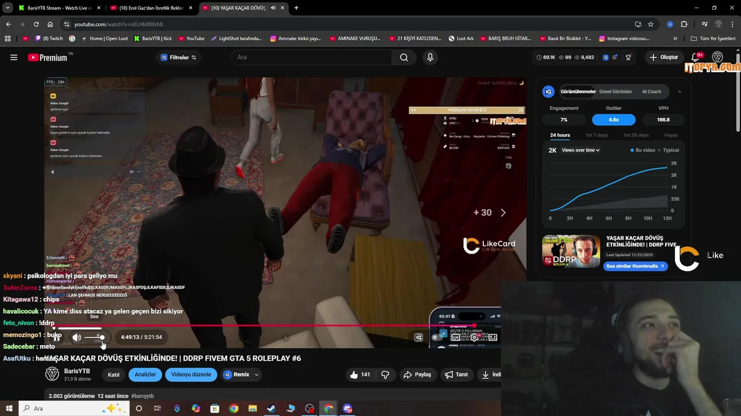Focus the YouTube Ara search field
741x416 pixels.
311,57
